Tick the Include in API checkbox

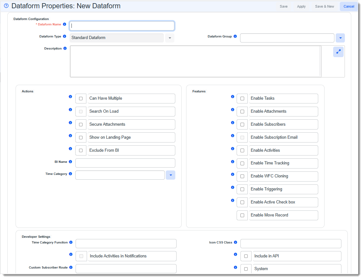(x=246, y=256)
